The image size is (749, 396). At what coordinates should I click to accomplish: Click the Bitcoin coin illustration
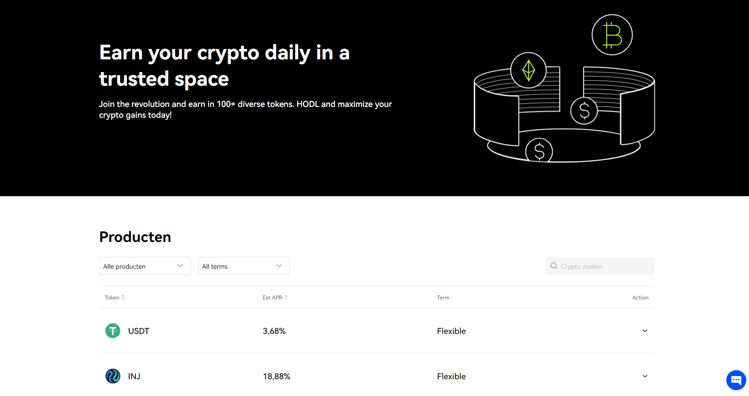[612, 35]
